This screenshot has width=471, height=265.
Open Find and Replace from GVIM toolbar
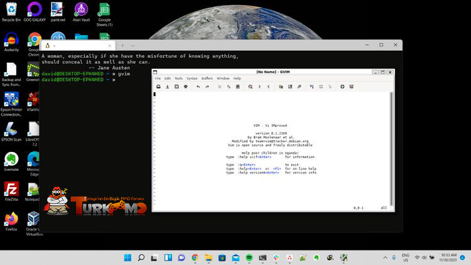[250, 87]
